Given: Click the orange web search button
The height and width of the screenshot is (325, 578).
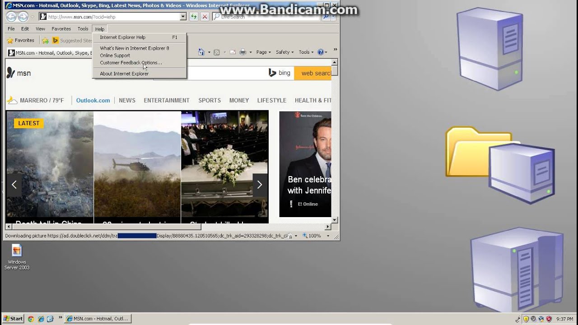Looking at the screenshot, I should 312,73.
